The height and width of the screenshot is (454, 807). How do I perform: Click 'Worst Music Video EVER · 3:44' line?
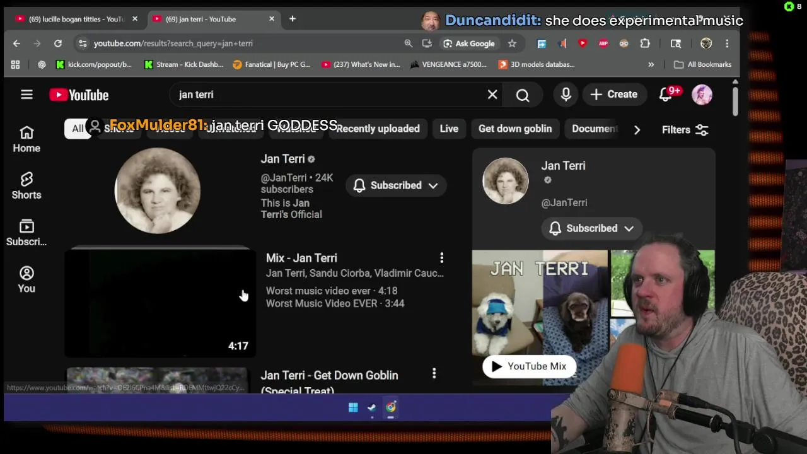(335, 303)
